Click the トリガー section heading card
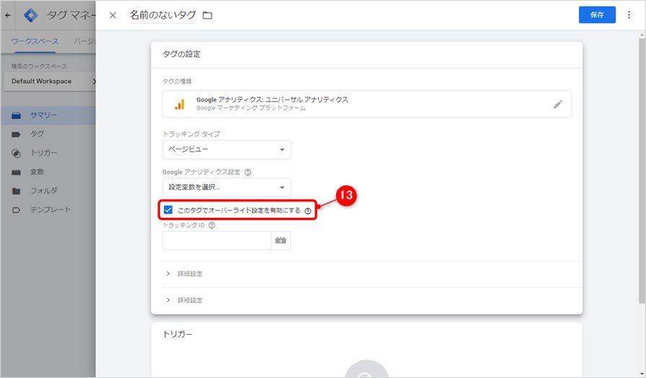The width and height of the screenshot is (646, 378). 178,334
